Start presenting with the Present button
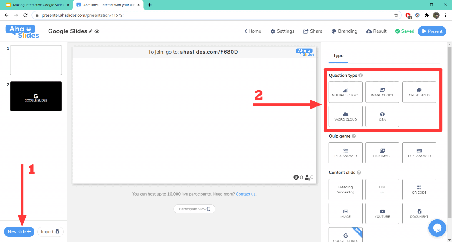Screen dimensions: 452x242 (x=432, y=31)
